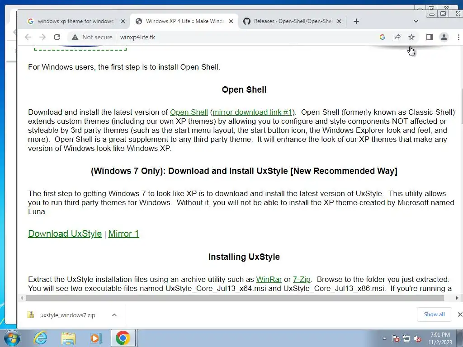Expand the tab search dropdown arrow

coord(416,21)
